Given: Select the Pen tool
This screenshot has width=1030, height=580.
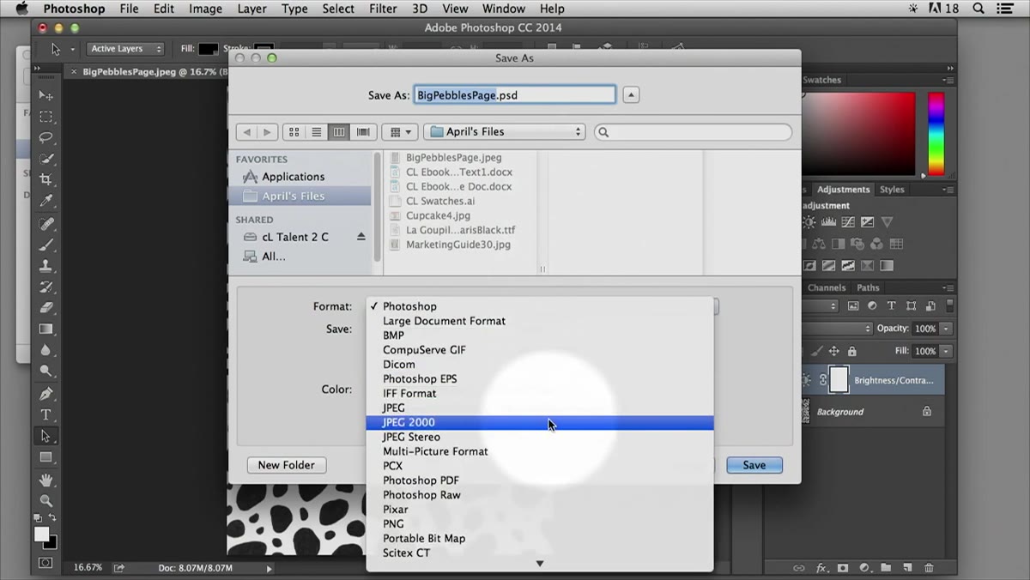Looking at the screenshot, I should click(46, 394).
